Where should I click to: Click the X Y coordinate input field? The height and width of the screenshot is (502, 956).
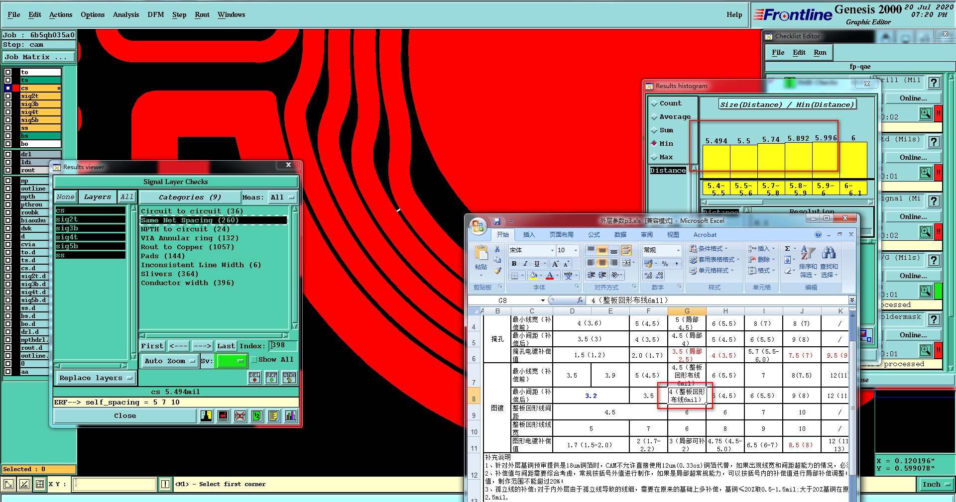click(x=115, y=484)
